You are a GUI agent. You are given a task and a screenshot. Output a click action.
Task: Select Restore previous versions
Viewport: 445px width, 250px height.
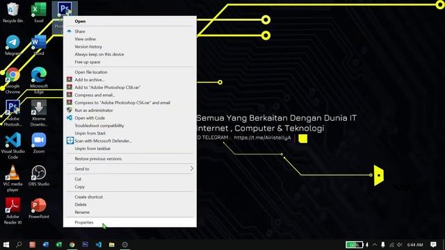click(x=130, y=159)
